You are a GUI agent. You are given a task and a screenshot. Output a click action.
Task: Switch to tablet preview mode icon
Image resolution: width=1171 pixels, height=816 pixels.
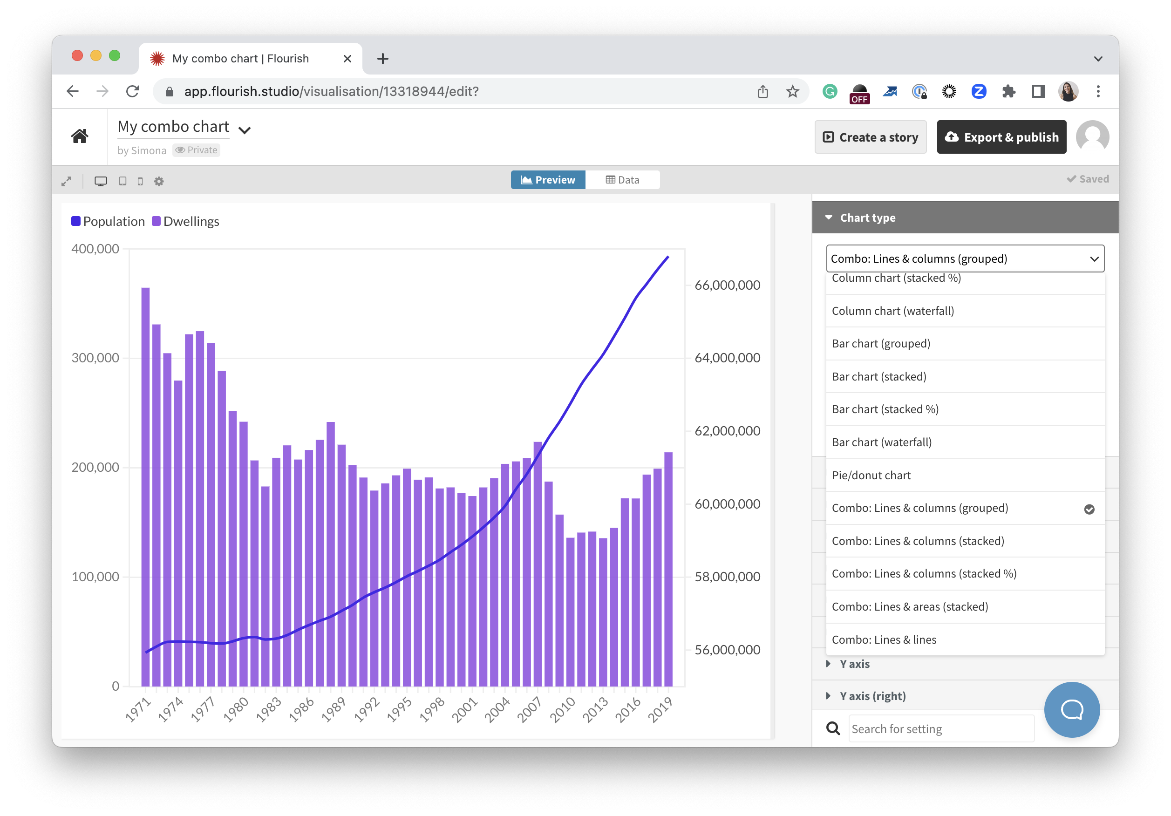pos(123,181)
